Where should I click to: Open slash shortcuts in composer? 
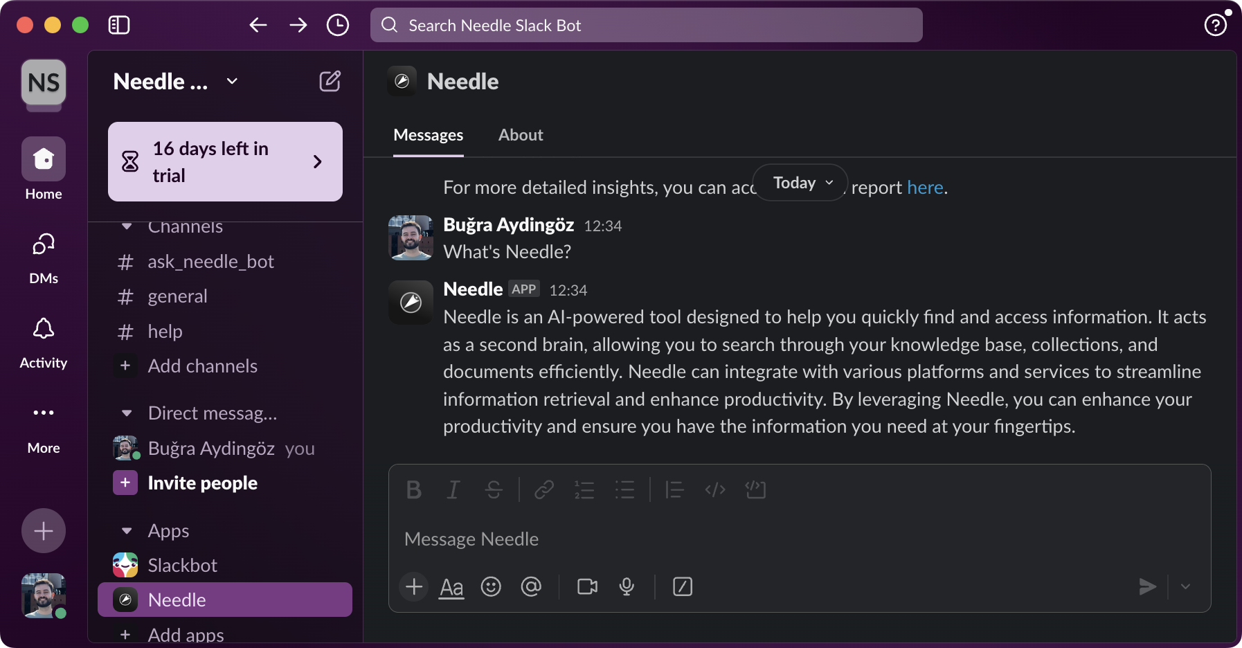coord(683,587)
